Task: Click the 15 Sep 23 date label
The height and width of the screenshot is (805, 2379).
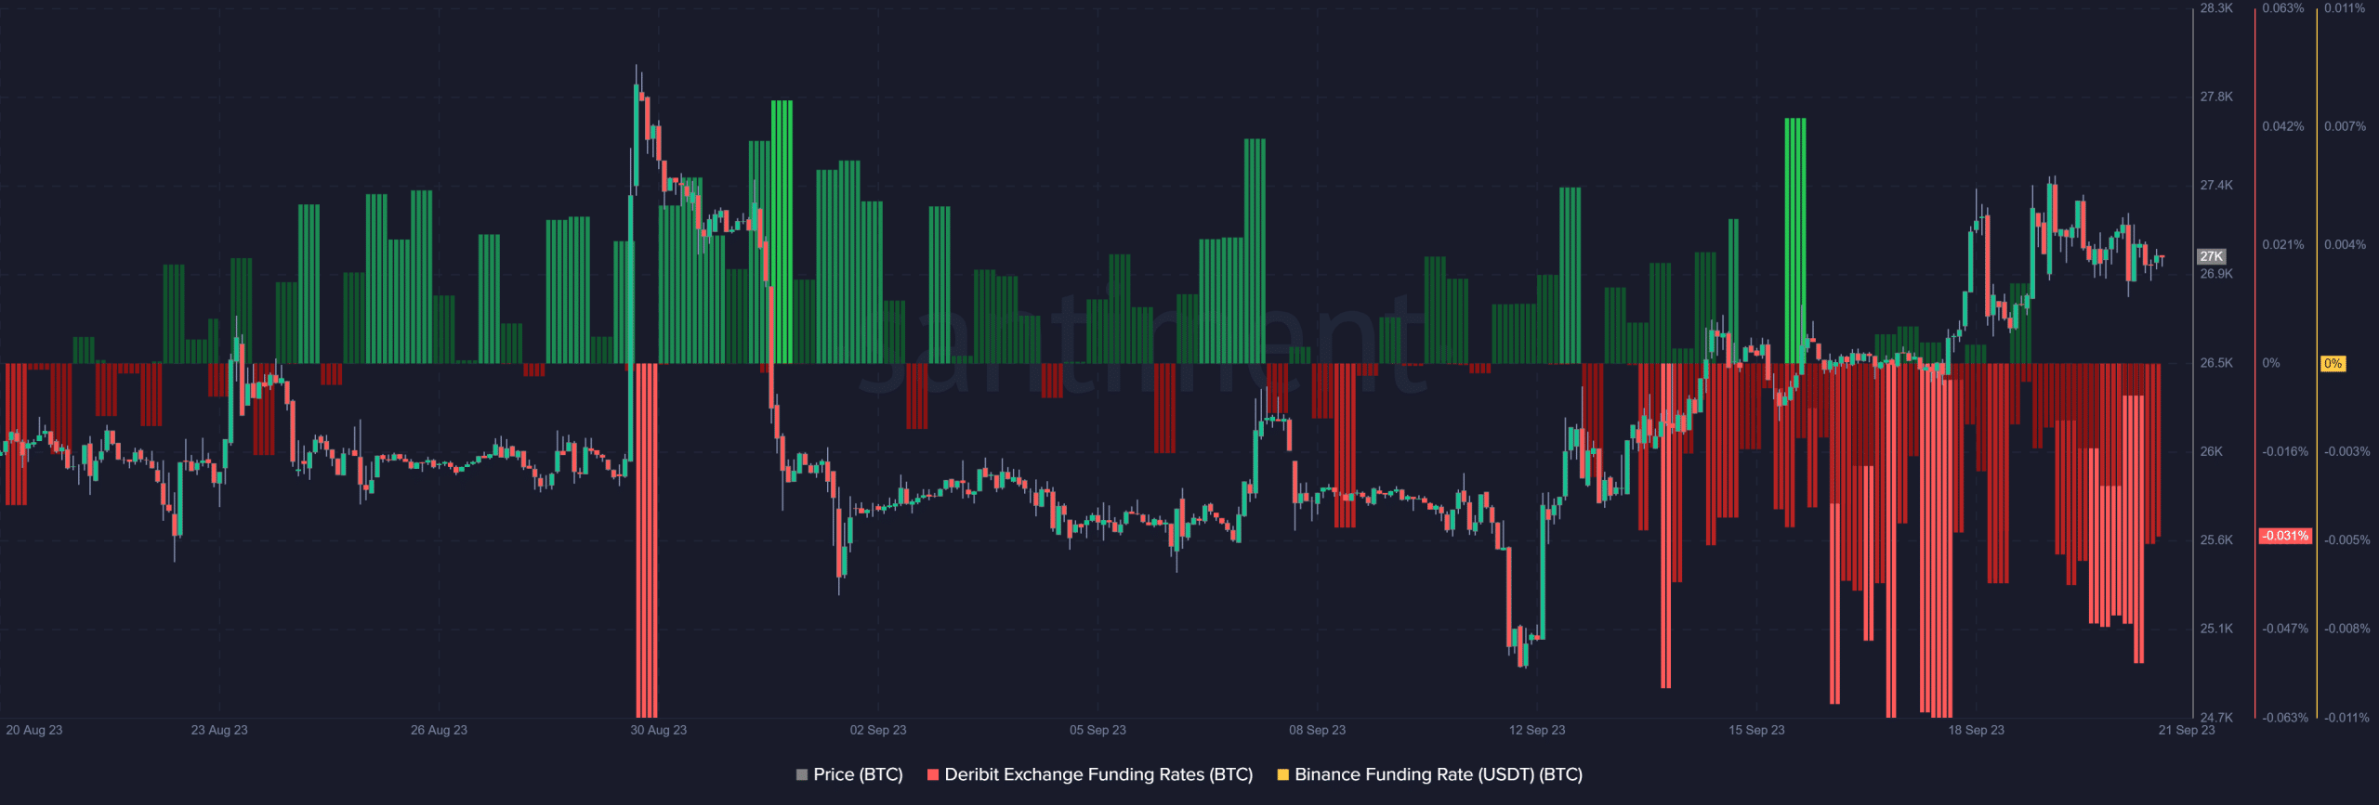Action: (x=1756, y=731)
